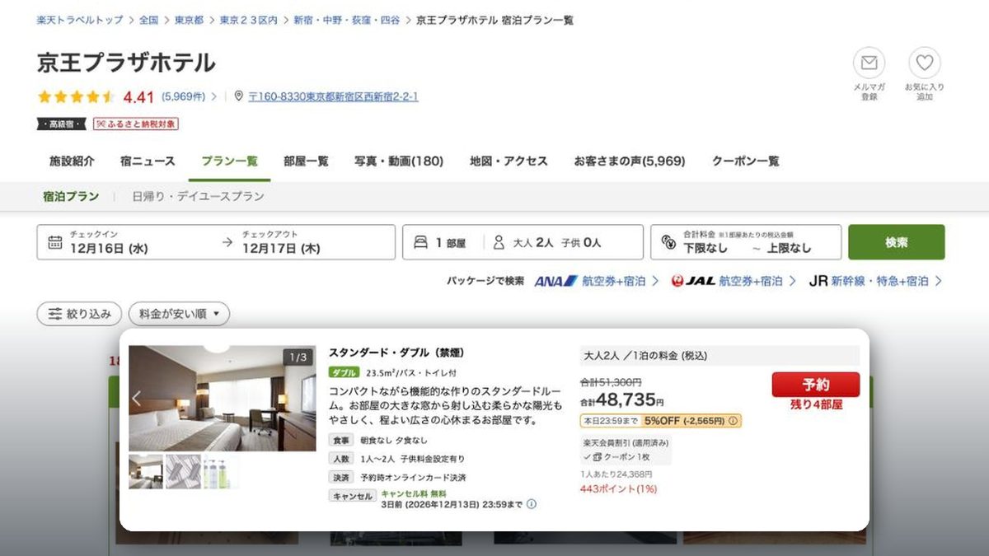Click the 4.41 rating score

[138, 97]
